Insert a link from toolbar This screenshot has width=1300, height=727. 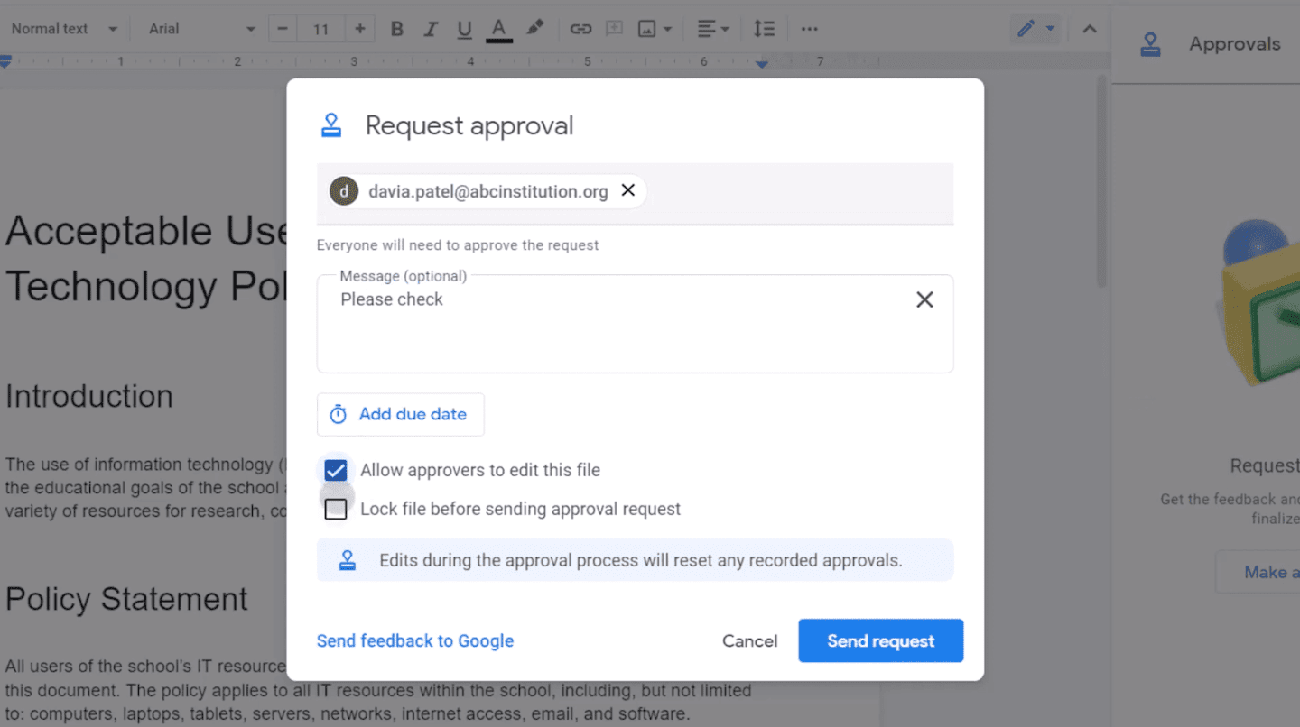[x=580, y=29]
